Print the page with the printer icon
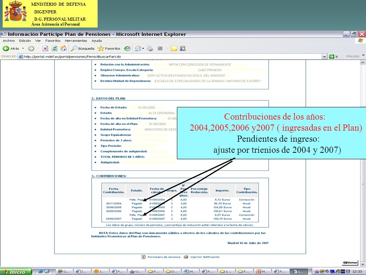Image resolution: width=366 pixels, height=275 pixels. click(150, 49)
